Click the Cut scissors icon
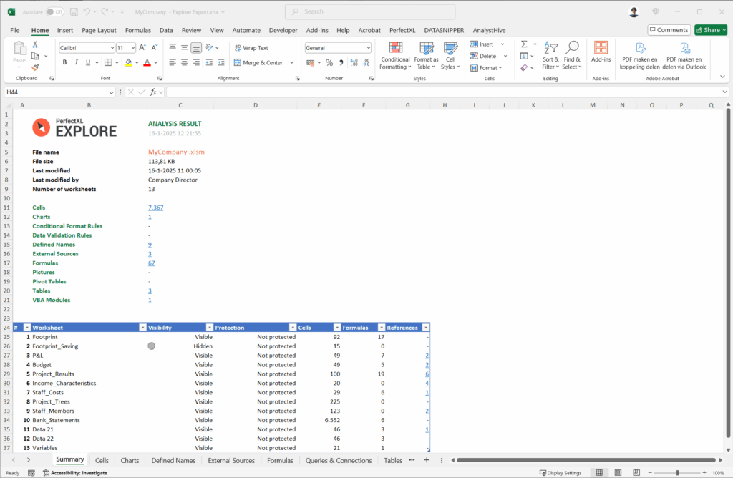This screenshot has width=733, height=478. (35, 44)
